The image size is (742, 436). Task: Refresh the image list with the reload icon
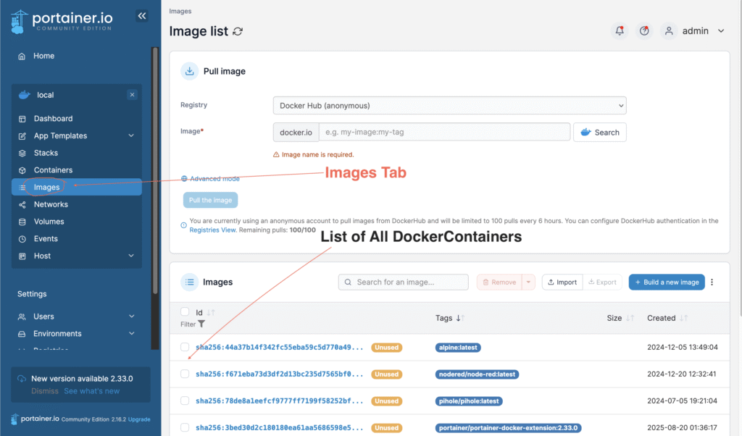click(x=238, y=32)
